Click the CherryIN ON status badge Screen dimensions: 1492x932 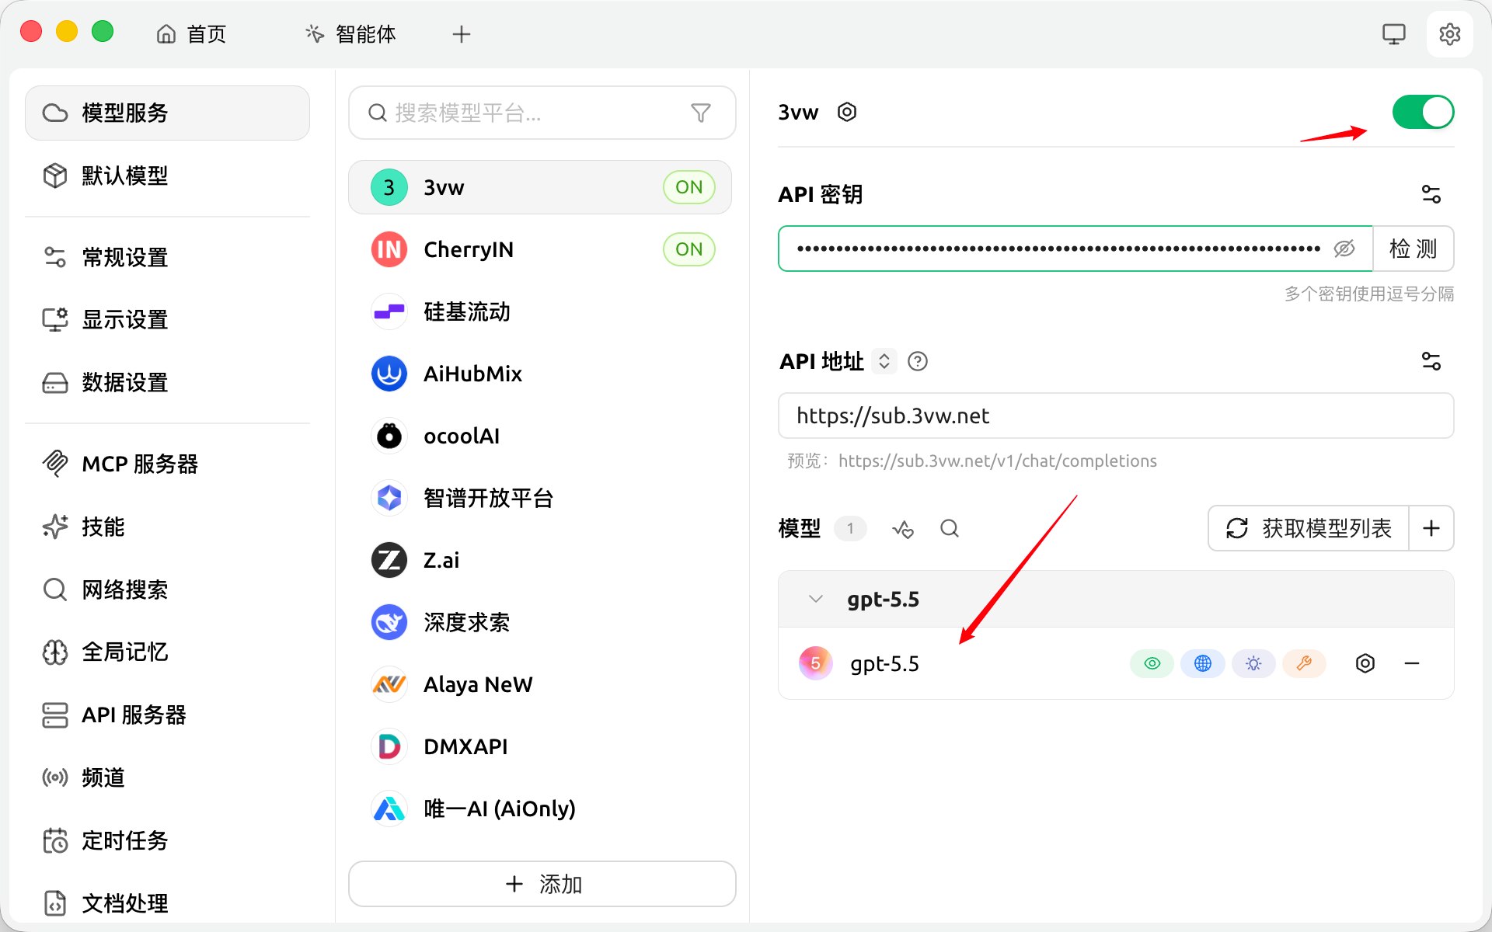tap(688, 249)
